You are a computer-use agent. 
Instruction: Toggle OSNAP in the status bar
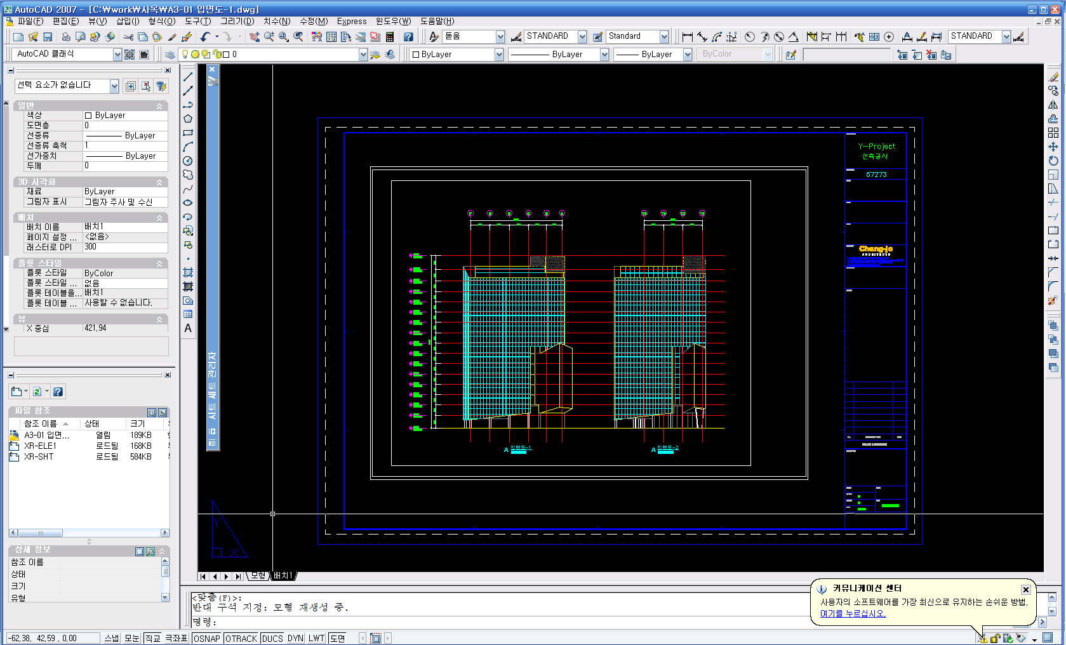pyautogui.click(x=207, y=638)
